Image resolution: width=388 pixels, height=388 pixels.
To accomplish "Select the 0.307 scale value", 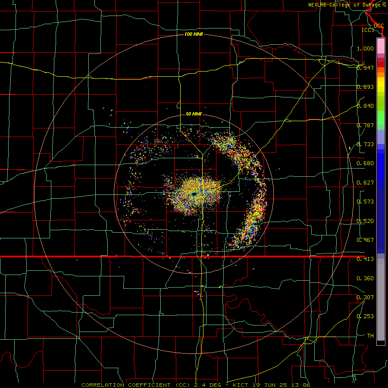I will point(365,297).
